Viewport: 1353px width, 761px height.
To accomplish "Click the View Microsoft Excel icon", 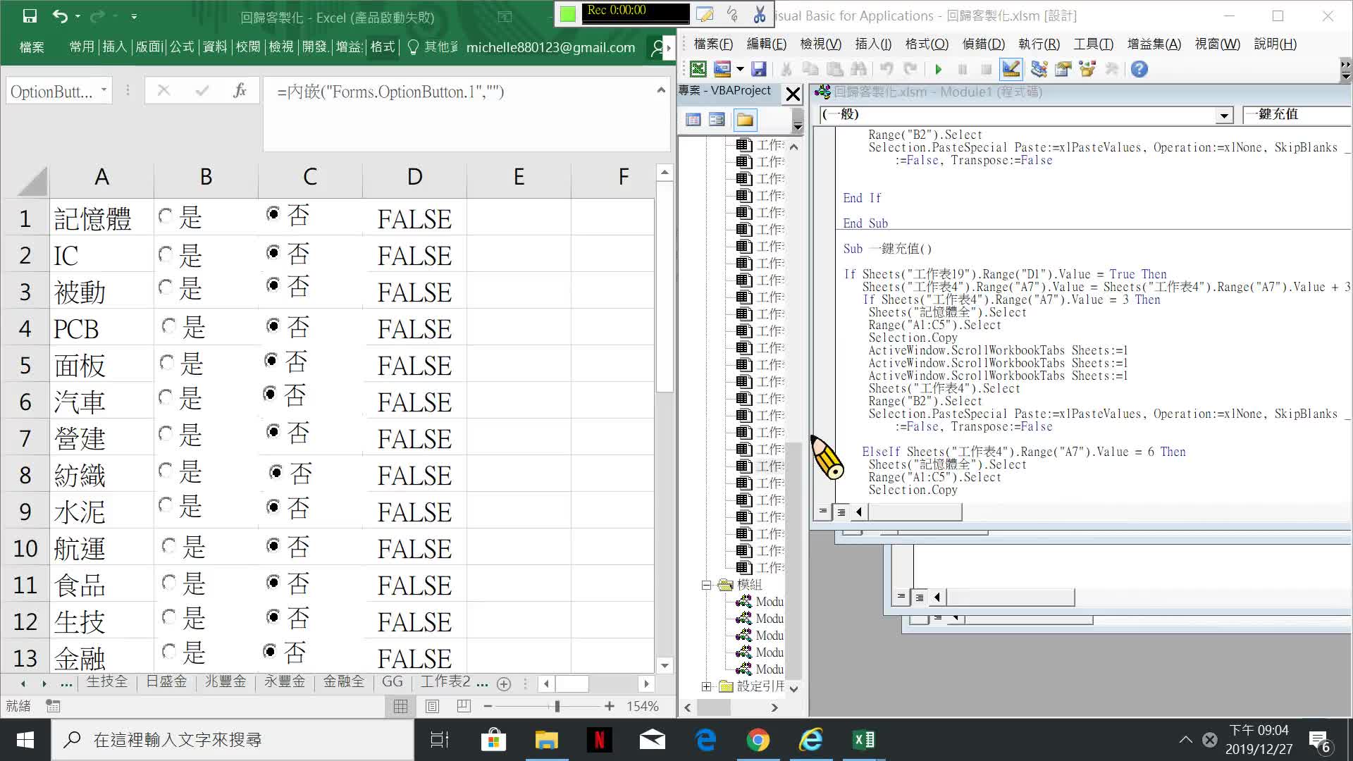I will point(698,69).
